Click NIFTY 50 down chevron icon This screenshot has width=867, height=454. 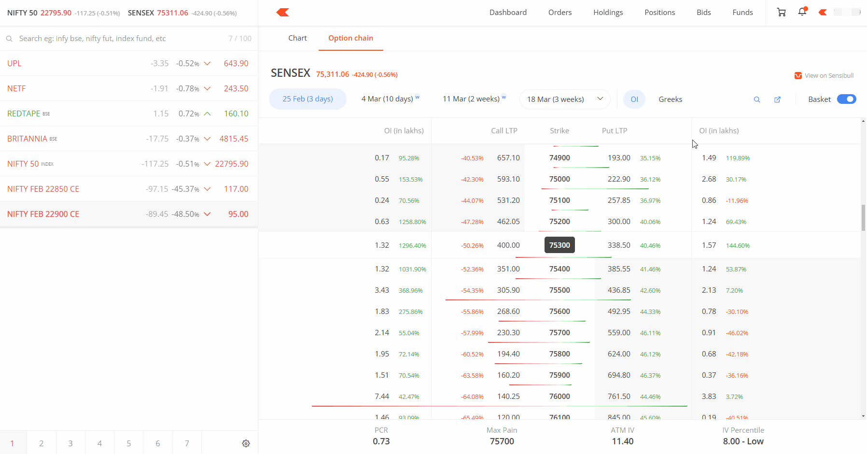tap(207, 164)
